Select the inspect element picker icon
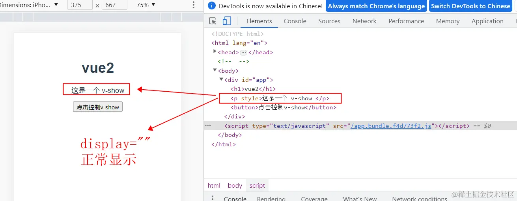The image size is (517, 201). 213,21
